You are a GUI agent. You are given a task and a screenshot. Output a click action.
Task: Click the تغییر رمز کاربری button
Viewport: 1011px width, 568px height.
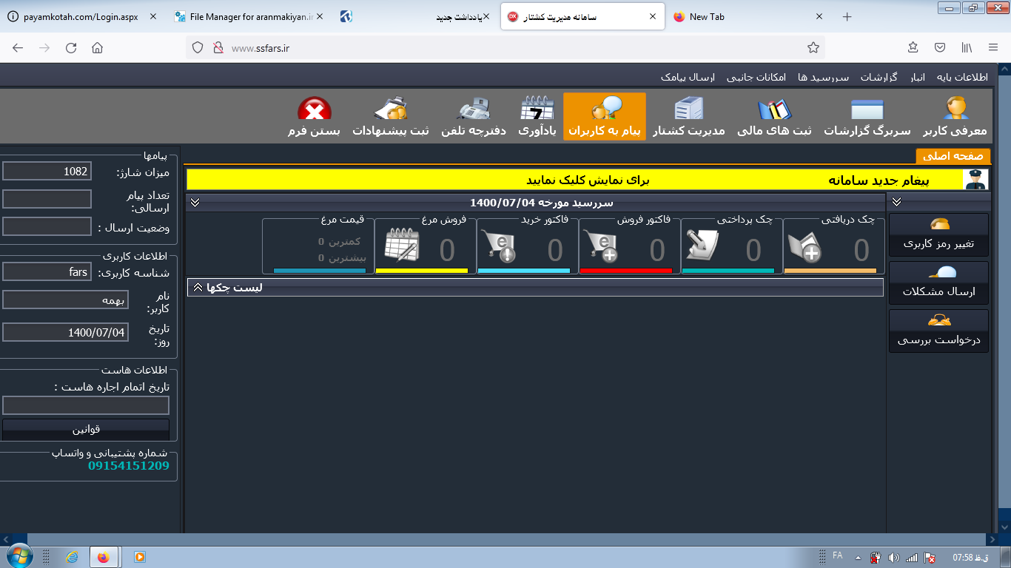(938, 235)
